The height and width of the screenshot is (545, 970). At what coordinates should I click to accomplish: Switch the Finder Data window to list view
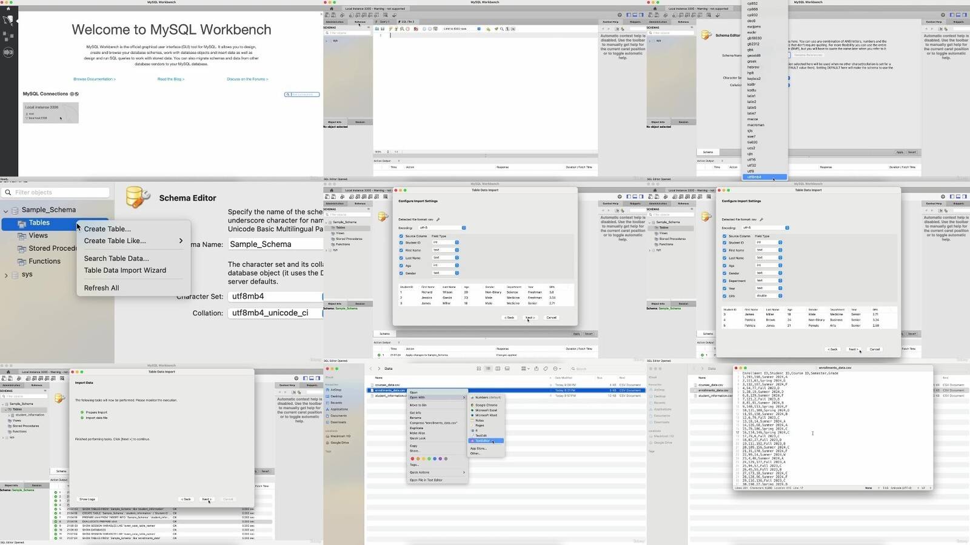488,369
